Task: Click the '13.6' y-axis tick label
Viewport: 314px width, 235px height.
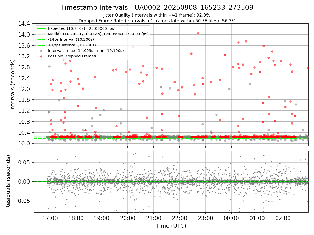Action: (x=24, y=46)
